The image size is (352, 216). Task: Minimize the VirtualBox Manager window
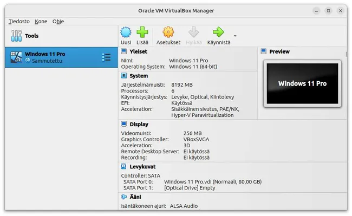pos(316,11)
